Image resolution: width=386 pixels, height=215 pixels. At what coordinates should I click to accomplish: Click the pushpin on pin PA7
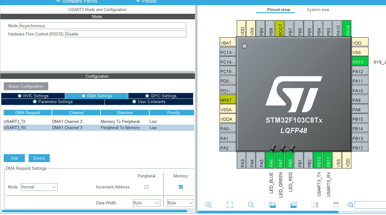(282, 148)
